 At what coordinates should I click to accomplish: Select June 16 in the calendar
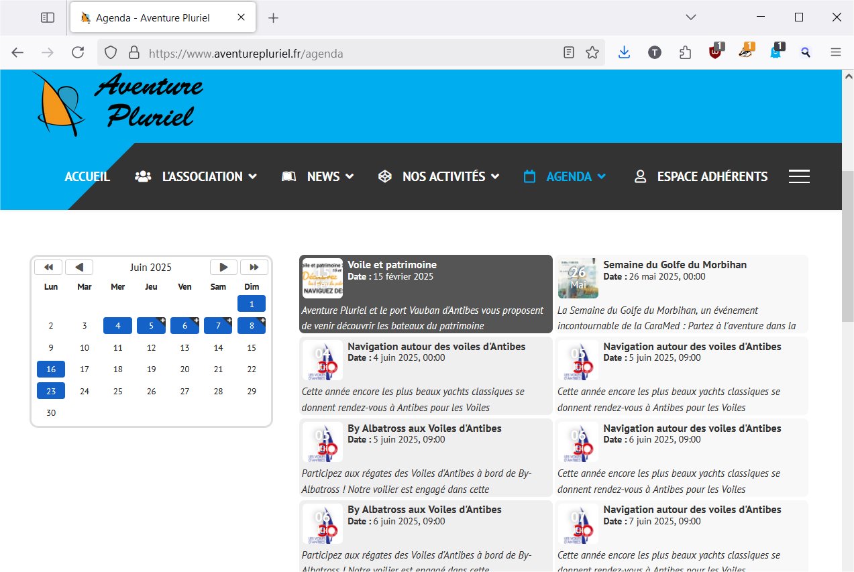[51, 369]
